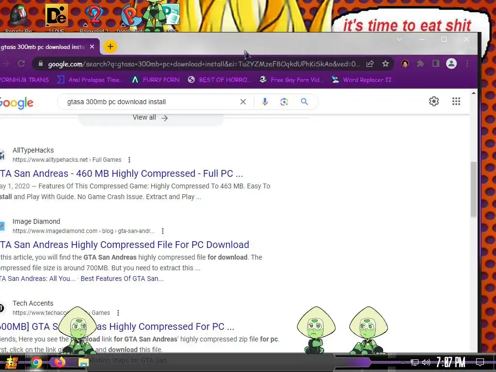Open the Chrome profile avatar menu
Image resolution: width=496 pixels, height=372 pixels.
point(451,64)
